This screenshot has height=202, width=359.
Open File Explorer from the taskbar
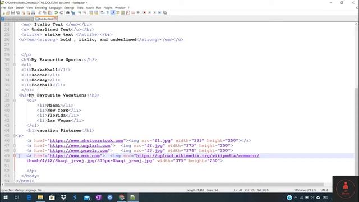40,197
